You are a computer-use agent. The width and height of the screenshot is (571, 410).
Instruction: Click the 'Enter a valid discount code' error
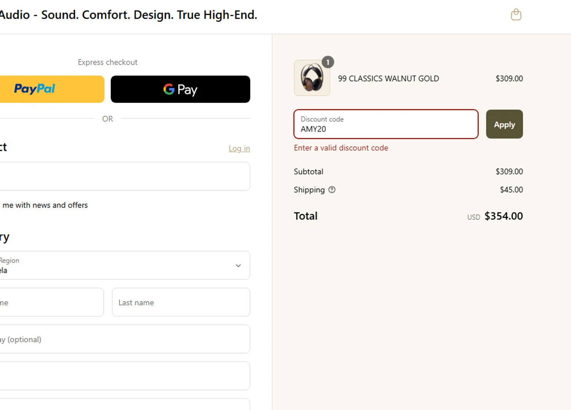click(x=341, y=148)
